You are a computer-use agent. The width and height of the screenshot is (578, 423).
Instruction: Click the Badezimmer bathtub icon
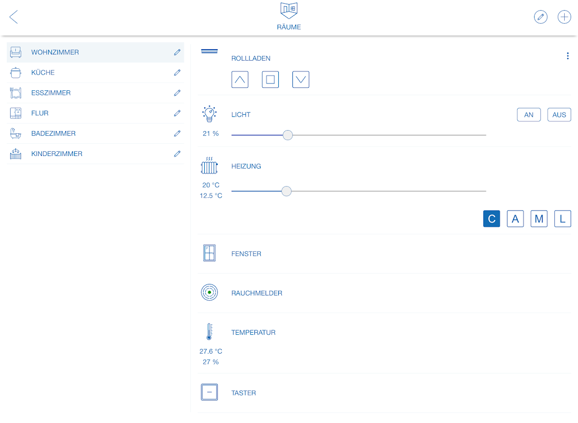(15, 133)
